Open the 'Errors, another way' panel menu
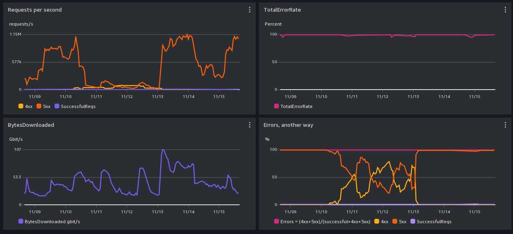The width and height of the screenshot is (513, 234). coord(505,125)
